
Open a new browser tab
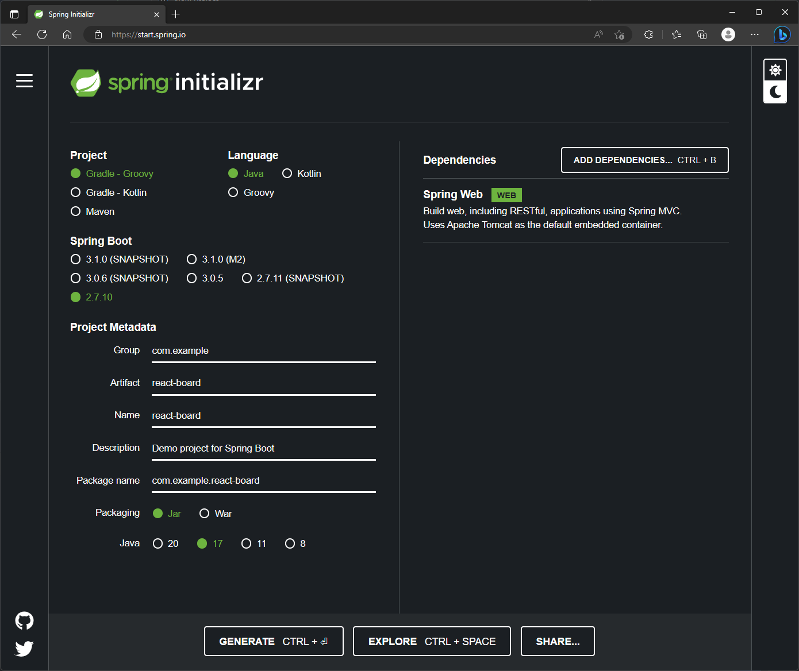176,14
